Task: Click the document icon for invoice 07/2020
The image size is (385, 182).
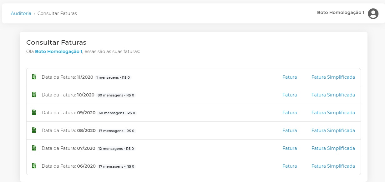Action: (x=34, y=148)
